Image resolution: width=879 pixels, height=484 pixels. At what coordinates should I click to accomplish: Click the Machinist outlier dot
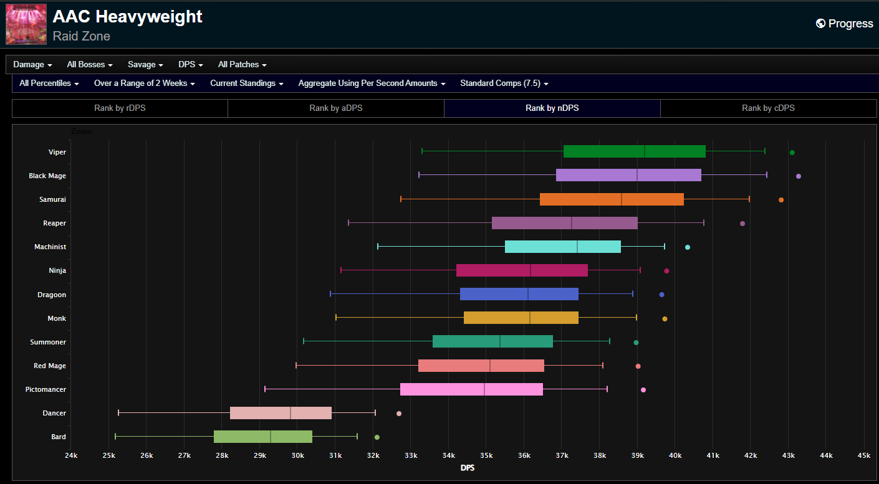click(x=688, y=247)
